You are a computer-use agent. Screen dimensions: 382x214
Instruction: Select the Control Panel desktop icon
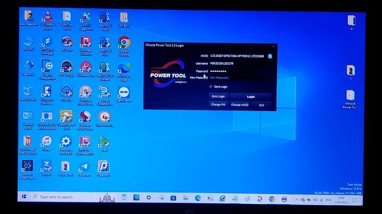click(x=28, y=120)
